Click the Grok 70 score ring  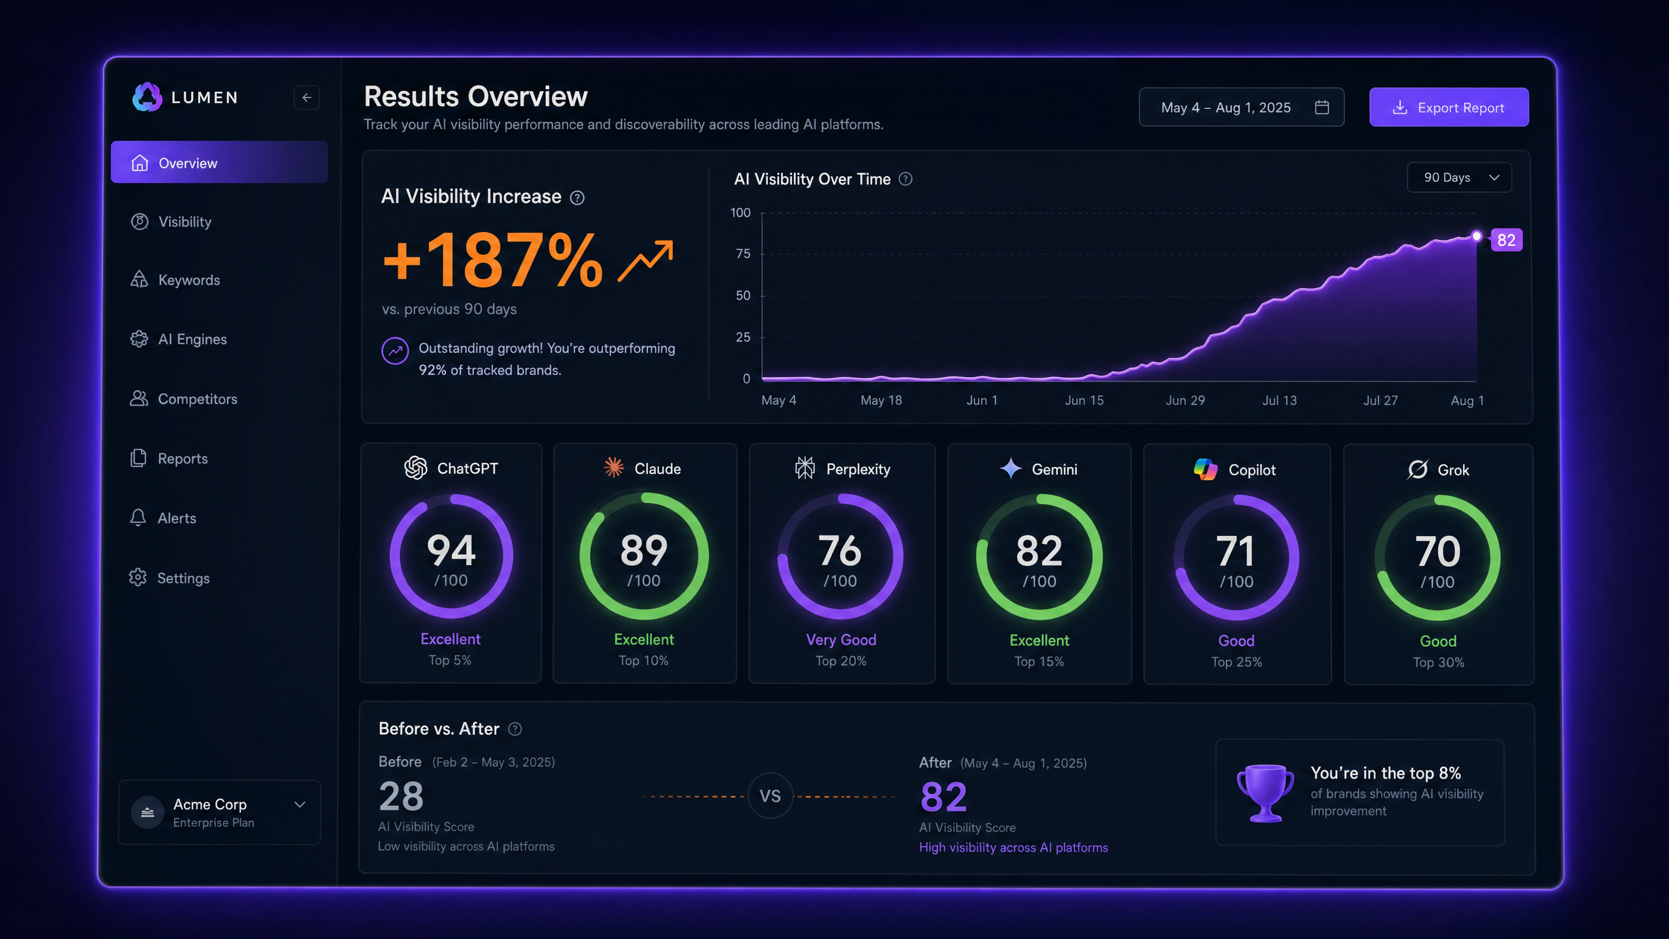(1438, 558)
